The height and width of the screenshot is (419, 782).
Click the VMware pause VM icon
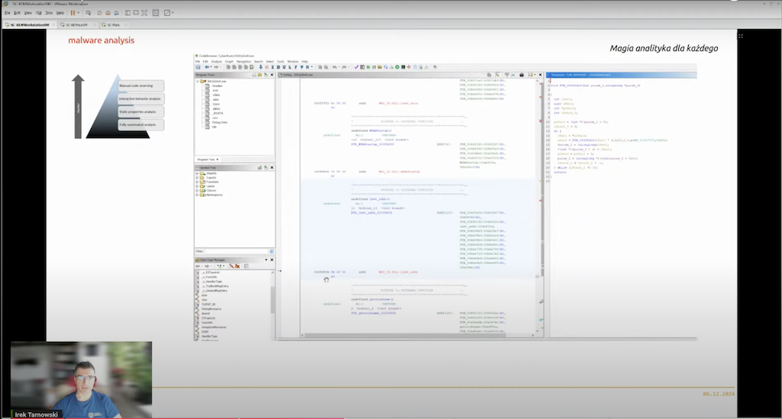(x=73, y=13)
